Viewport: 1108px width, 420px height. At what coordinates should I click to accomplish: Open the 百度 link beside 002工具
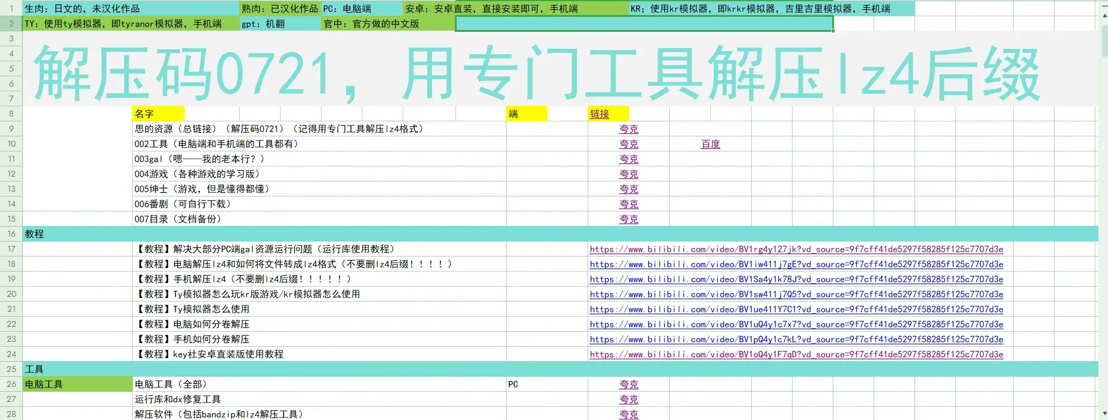point(710,144)
